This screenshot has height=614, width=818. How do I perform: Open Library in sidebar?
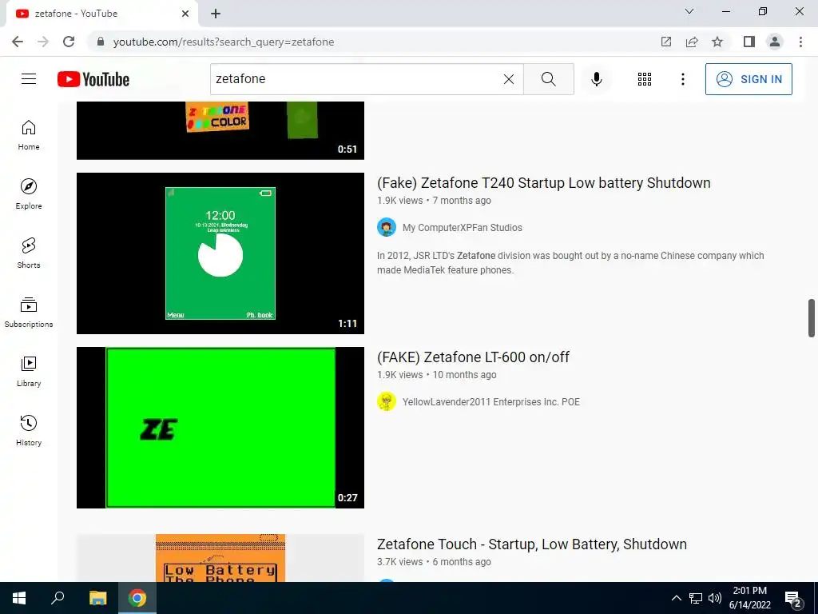(x=29, y=371)
